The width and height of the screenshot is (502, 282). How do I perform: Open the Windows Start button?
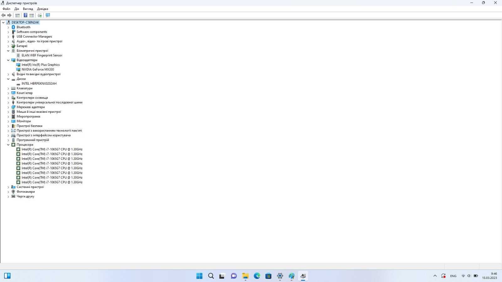[x=199, y=276]
